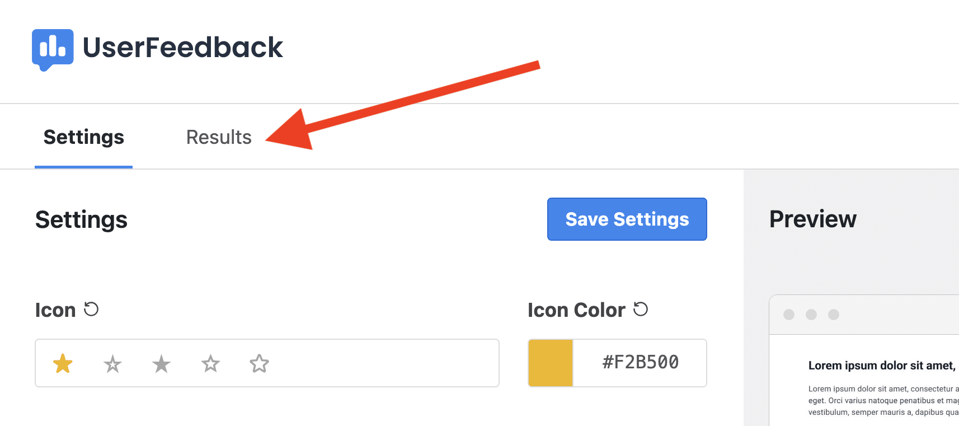Reset the Icon Color to default

point(641,309)
